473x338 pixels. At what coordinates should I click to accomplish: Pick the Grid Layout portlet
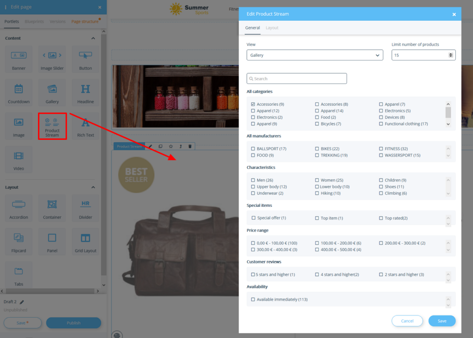[x=85, y=241]
